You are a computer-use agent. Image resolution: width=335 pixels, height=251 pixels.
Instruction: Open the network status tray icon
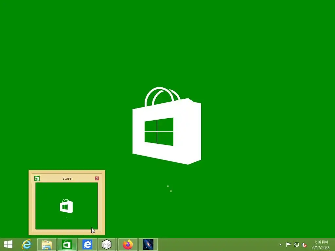coord(296,244)
